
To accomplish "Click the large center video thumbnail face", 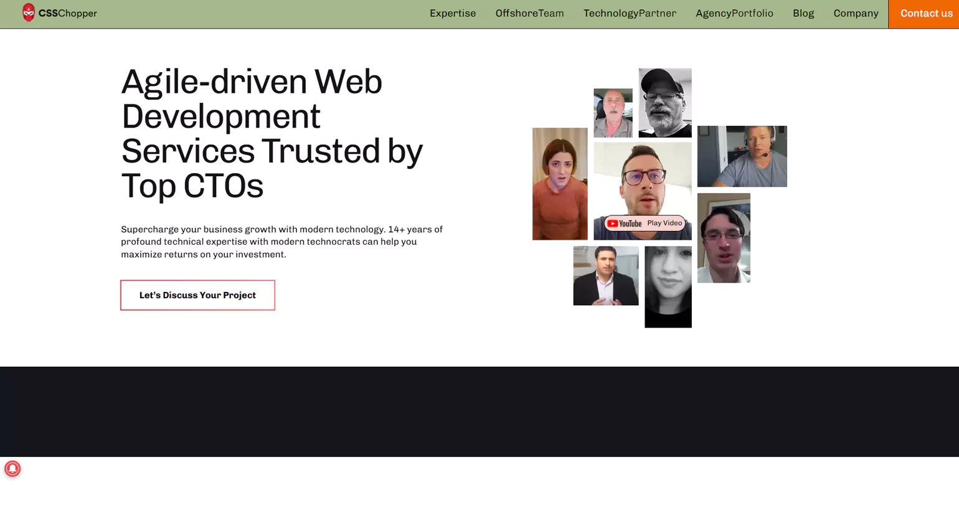I will coord(642,181).
